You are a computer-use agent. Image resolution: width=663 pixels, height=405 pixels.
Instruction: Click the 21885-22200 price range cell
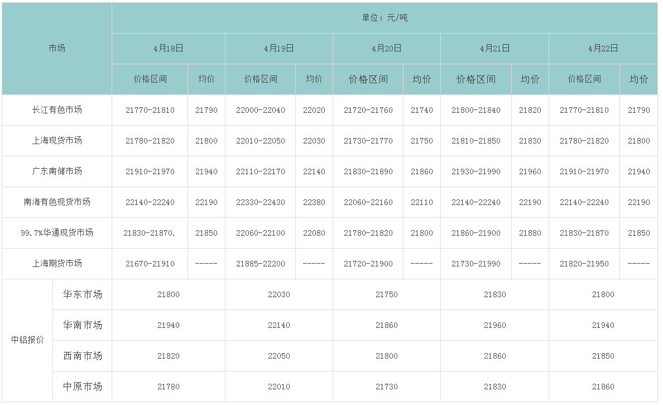click(261, 264)
